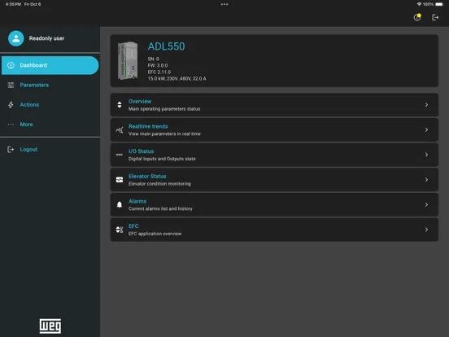This screenshot has width=449, height=337.
Task: Click the Wi-Fi status icon
Action: pyautogui.click(x=419, y=4)
